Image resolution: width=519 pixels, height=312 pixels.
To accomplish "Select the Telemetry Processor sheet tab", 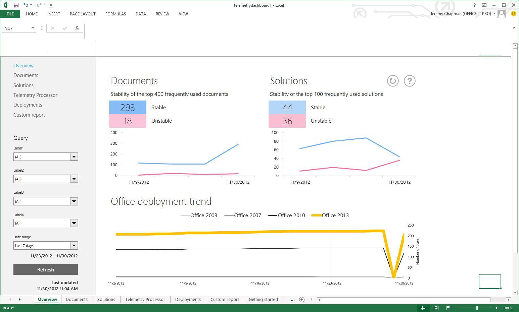I will pos(145,300).
